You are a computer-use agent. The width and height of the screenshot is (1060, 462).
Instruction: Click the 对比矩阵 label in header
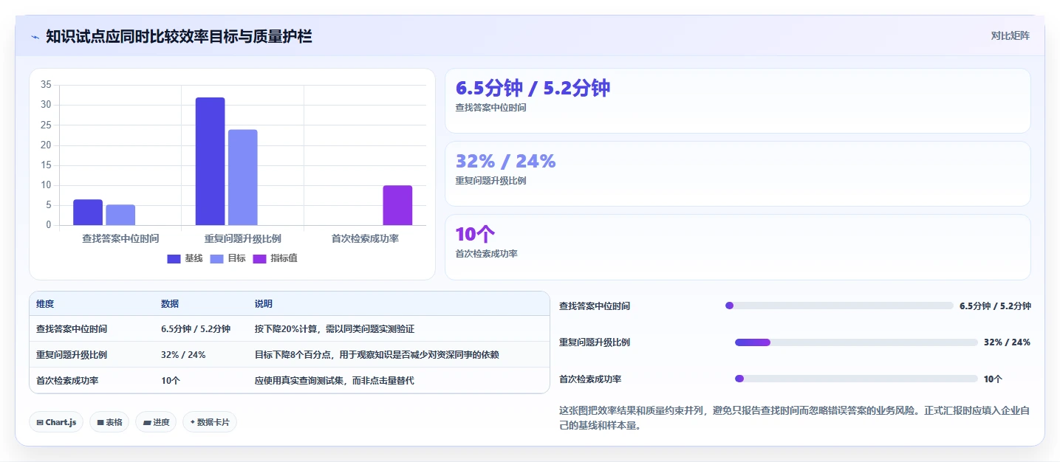[x=1010, y=35]
